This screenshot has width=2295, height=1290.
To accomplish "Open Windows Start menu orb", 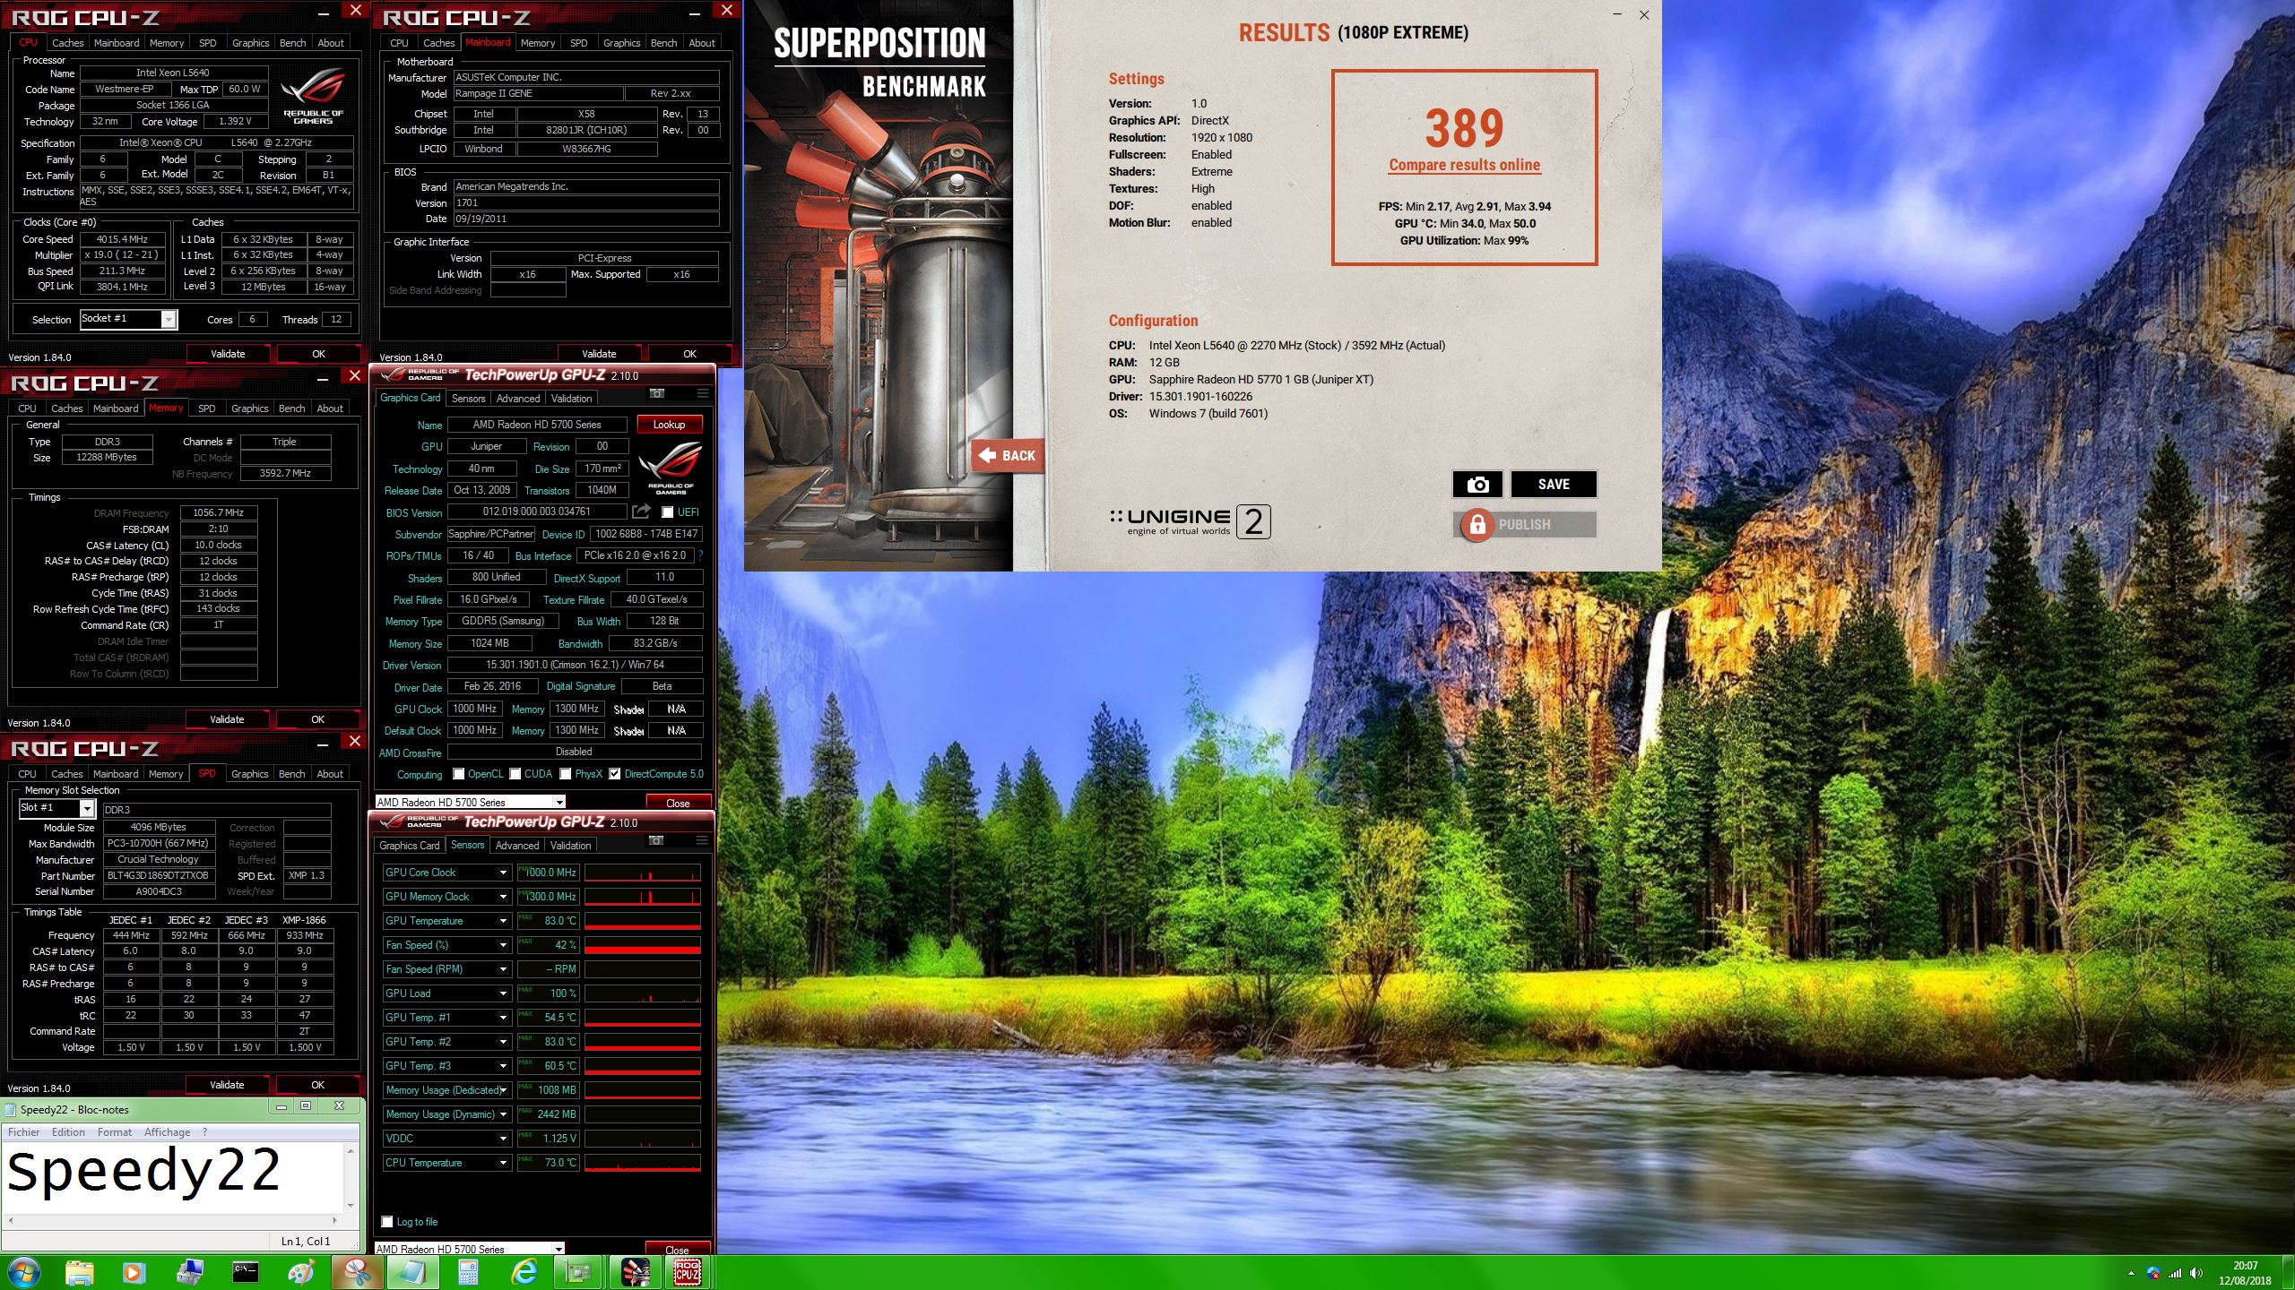I will tap(23, 1272).
